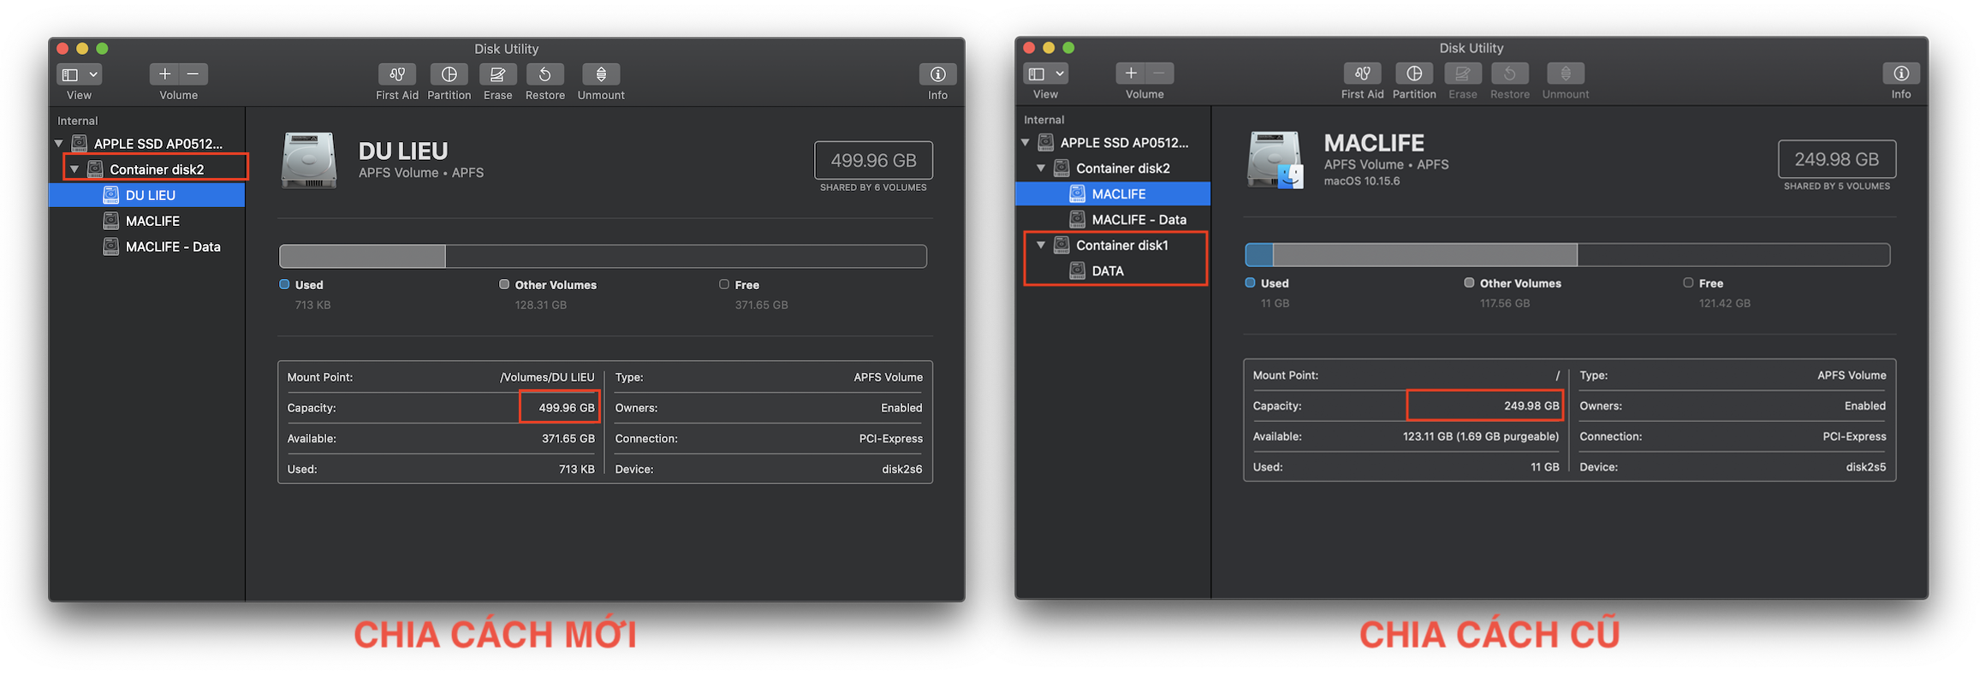Collapse APPLE SSD disk above DU LIEU volume

59,144
